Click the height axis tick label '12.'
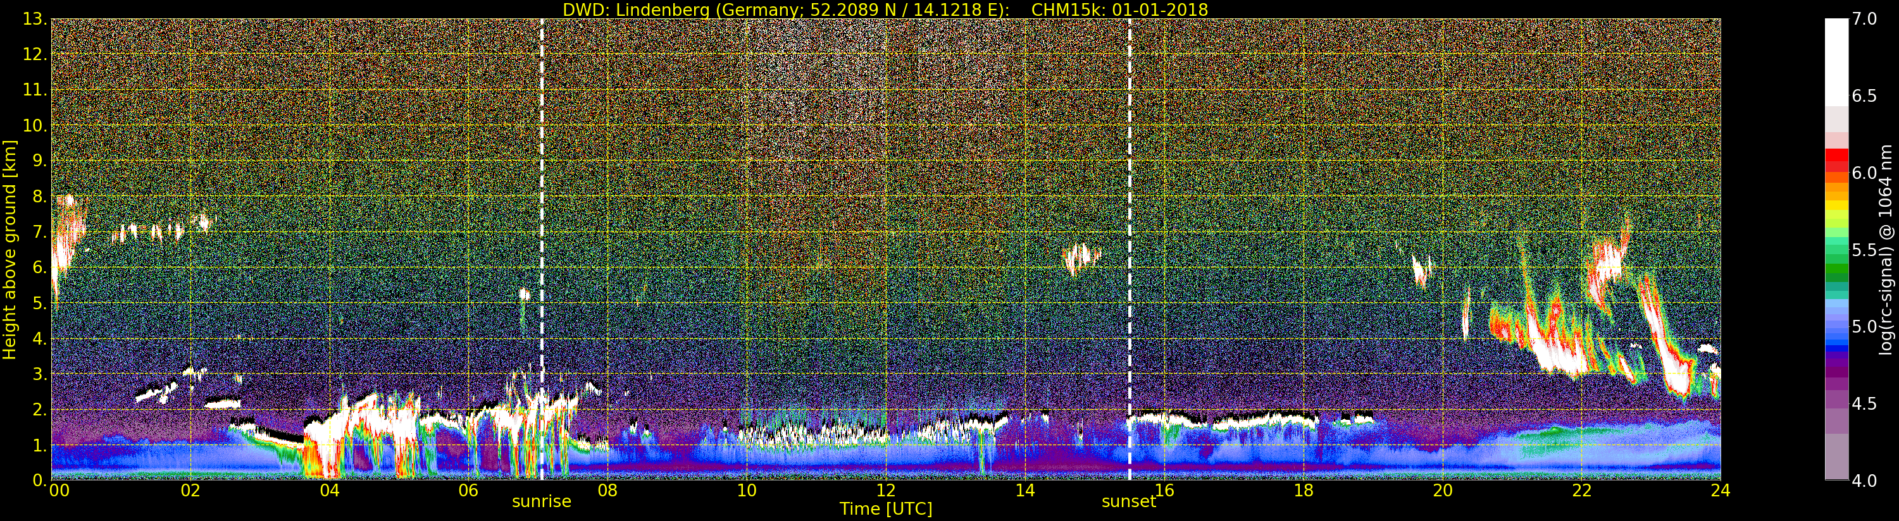The image size is (1899, 521). coord(35,54)
